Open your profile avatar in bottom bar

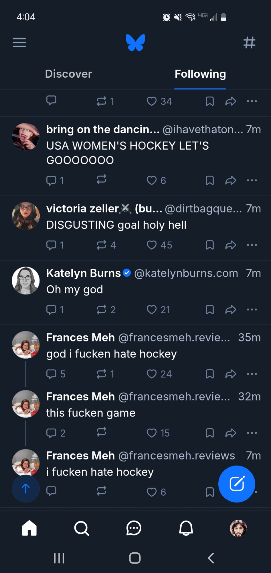[x=238, y=528]
